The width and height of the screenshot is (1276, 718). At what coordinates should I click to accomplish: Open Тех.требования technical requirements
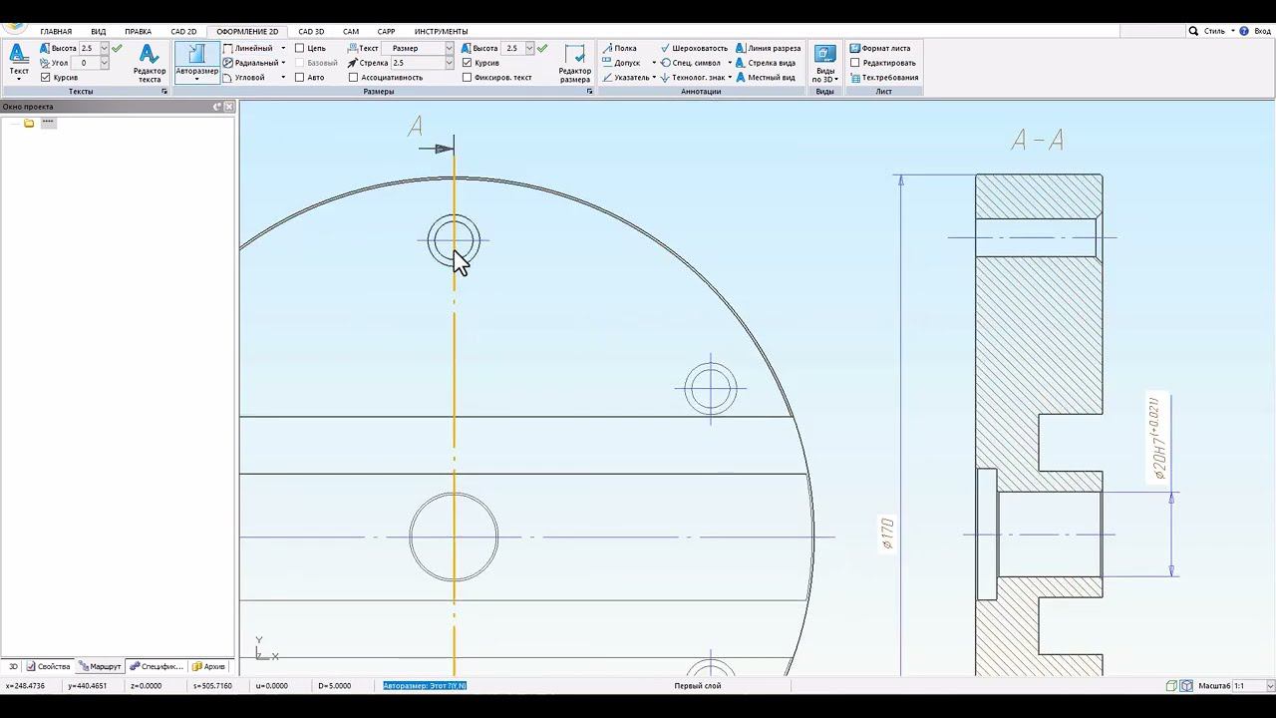pos(883,77)
